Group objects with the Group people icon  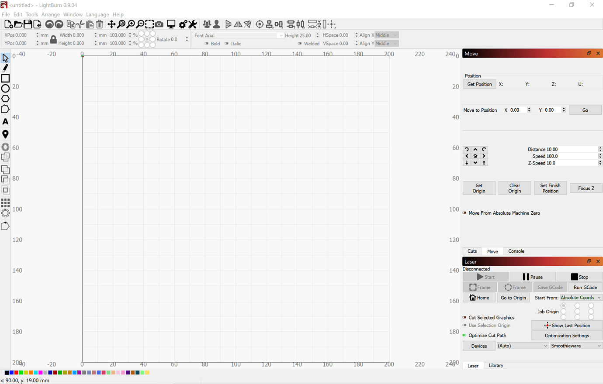(207, 24)
